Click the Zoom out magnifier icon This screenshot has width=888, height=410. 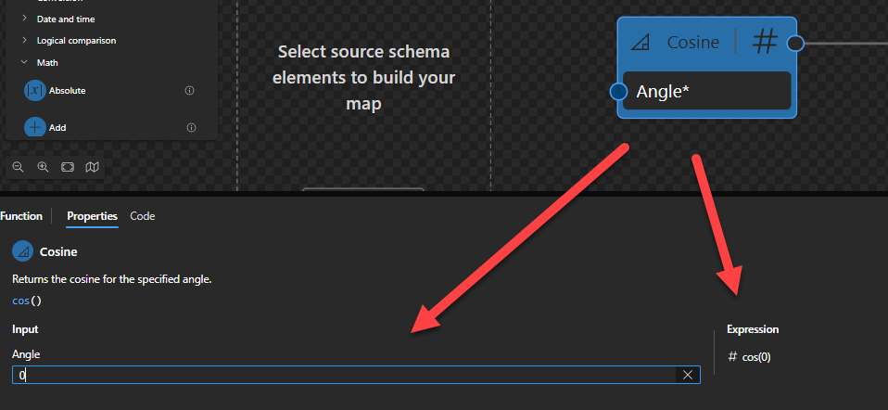click(18, 167)
